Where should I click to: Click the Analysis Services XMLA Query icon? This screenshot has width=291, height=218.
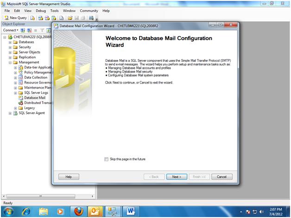(x=54, y=18)
